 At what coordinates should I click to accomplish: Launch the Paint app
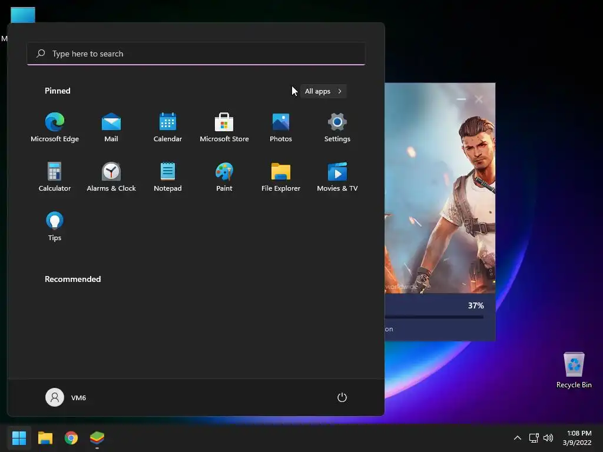pyautogui.click(x=224, y=177)
